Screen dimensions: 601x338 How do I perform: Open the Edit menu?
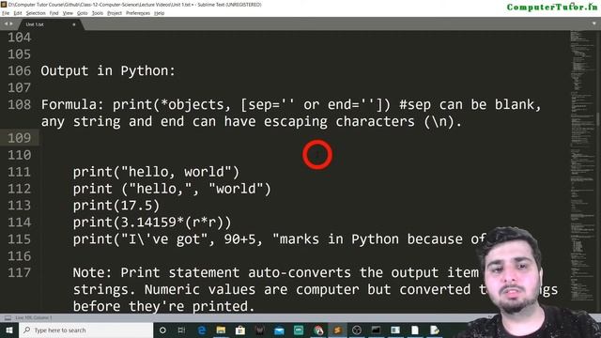[x=18, y=13]
